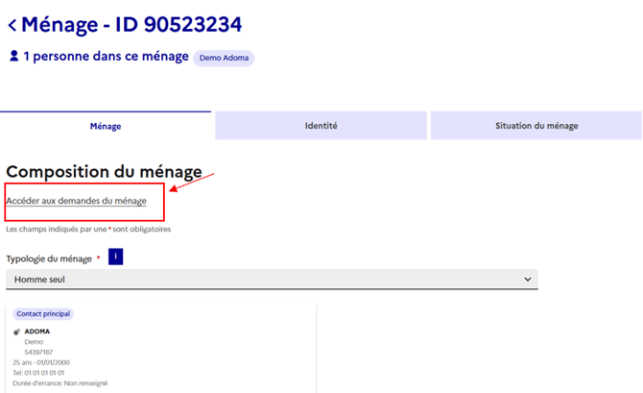Click the chevron arrow of Homme seul field
This screenshot has height=393, width=643.
click(x=526, y=279)
